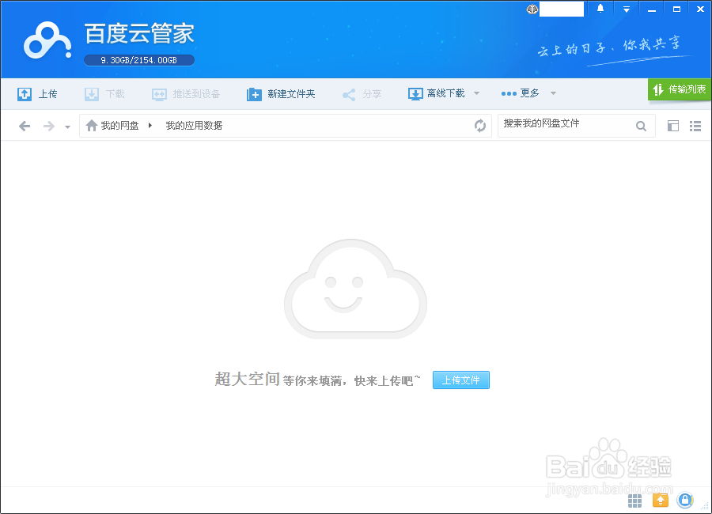Image resolution: width=712 pixels, height=514 pixels.
Task: Click the user avatar icon at bottom right
Action: pos(685,500)
